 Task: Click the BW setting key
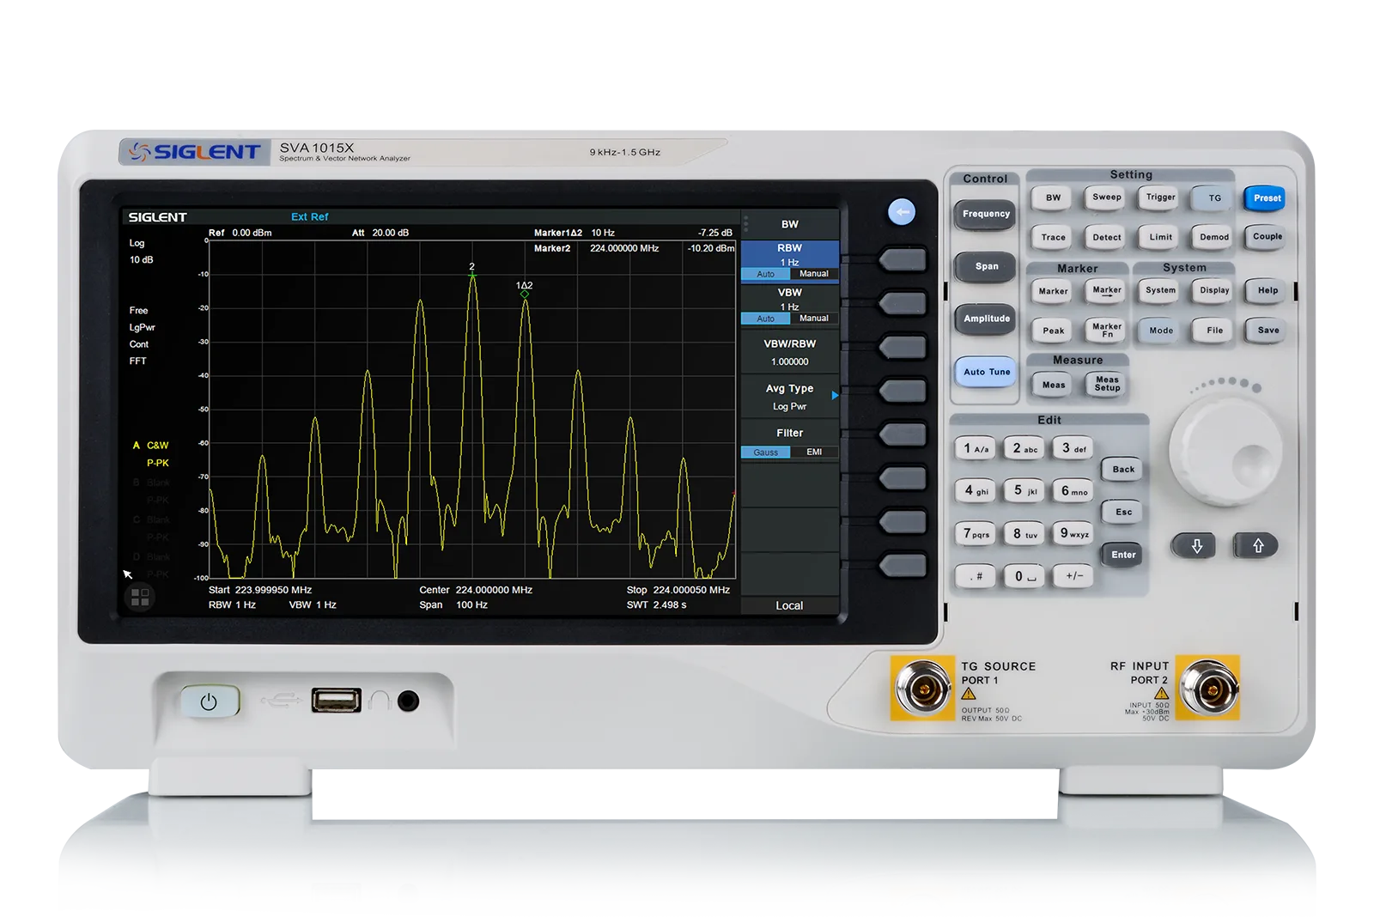point(1053,197)
